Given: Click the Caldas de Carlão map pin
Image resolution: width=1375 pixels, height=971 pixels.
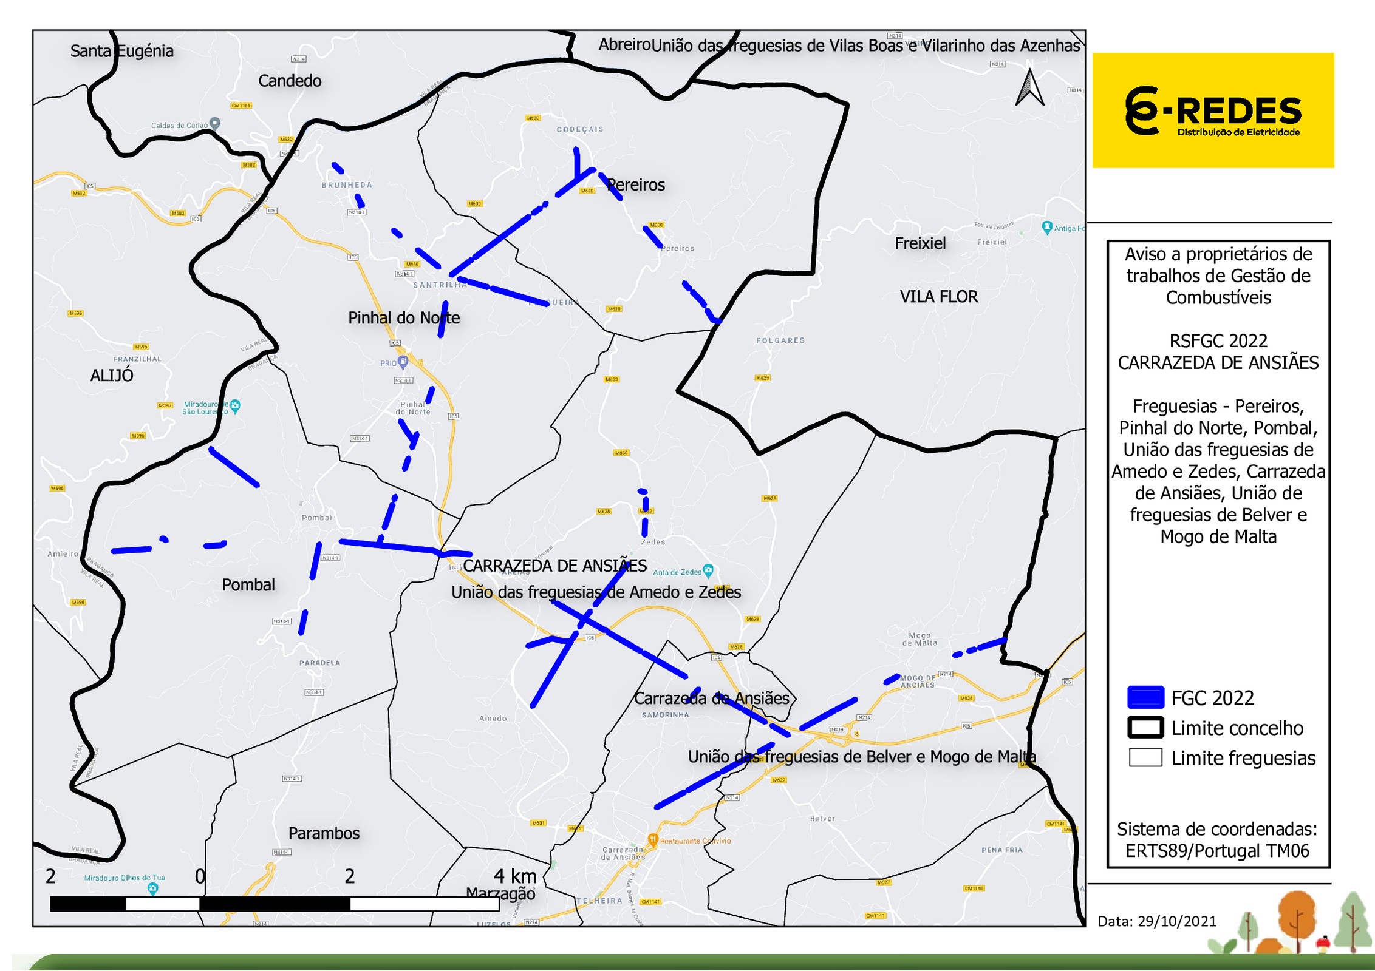Looking at the screenshot, I should (x=214, y=123).
